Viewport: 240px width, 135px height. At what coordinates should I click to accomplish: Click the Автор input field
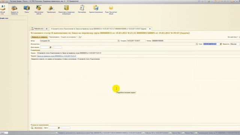78,41
